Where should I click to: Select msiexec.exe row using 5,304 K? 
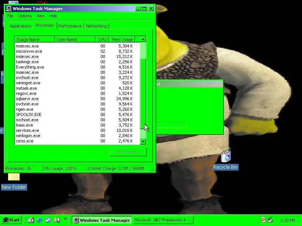(x=77, y=46)
